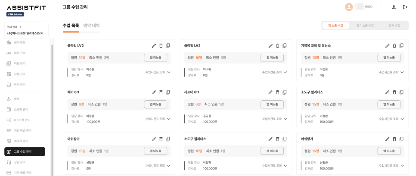
Task: Click the sidebar vertical scrollbar
Action: (x=52, y=108)
